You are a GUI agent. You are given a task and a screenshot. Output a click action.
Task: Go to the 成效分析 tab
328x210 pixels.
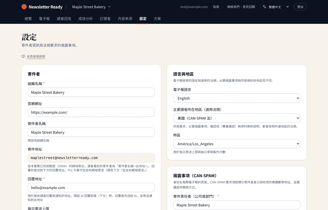[x=86, y=19]
